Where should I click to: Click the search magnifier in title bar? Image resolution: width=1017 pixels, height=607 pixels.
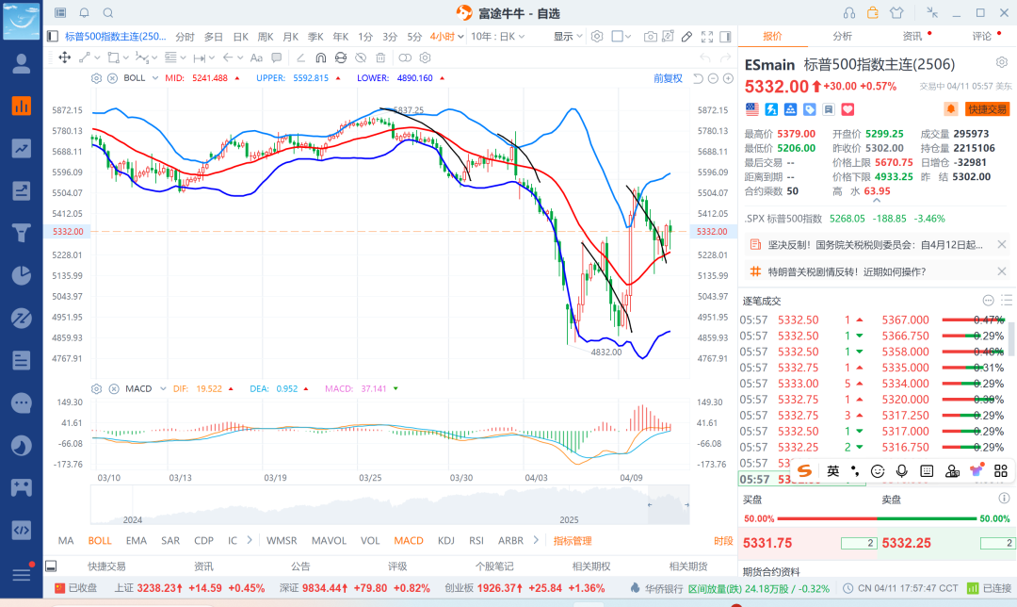pyautogui.click(x=108, y=12)
